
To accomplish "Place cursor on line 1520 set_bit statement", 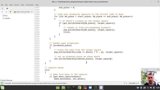I will point(83,59).
